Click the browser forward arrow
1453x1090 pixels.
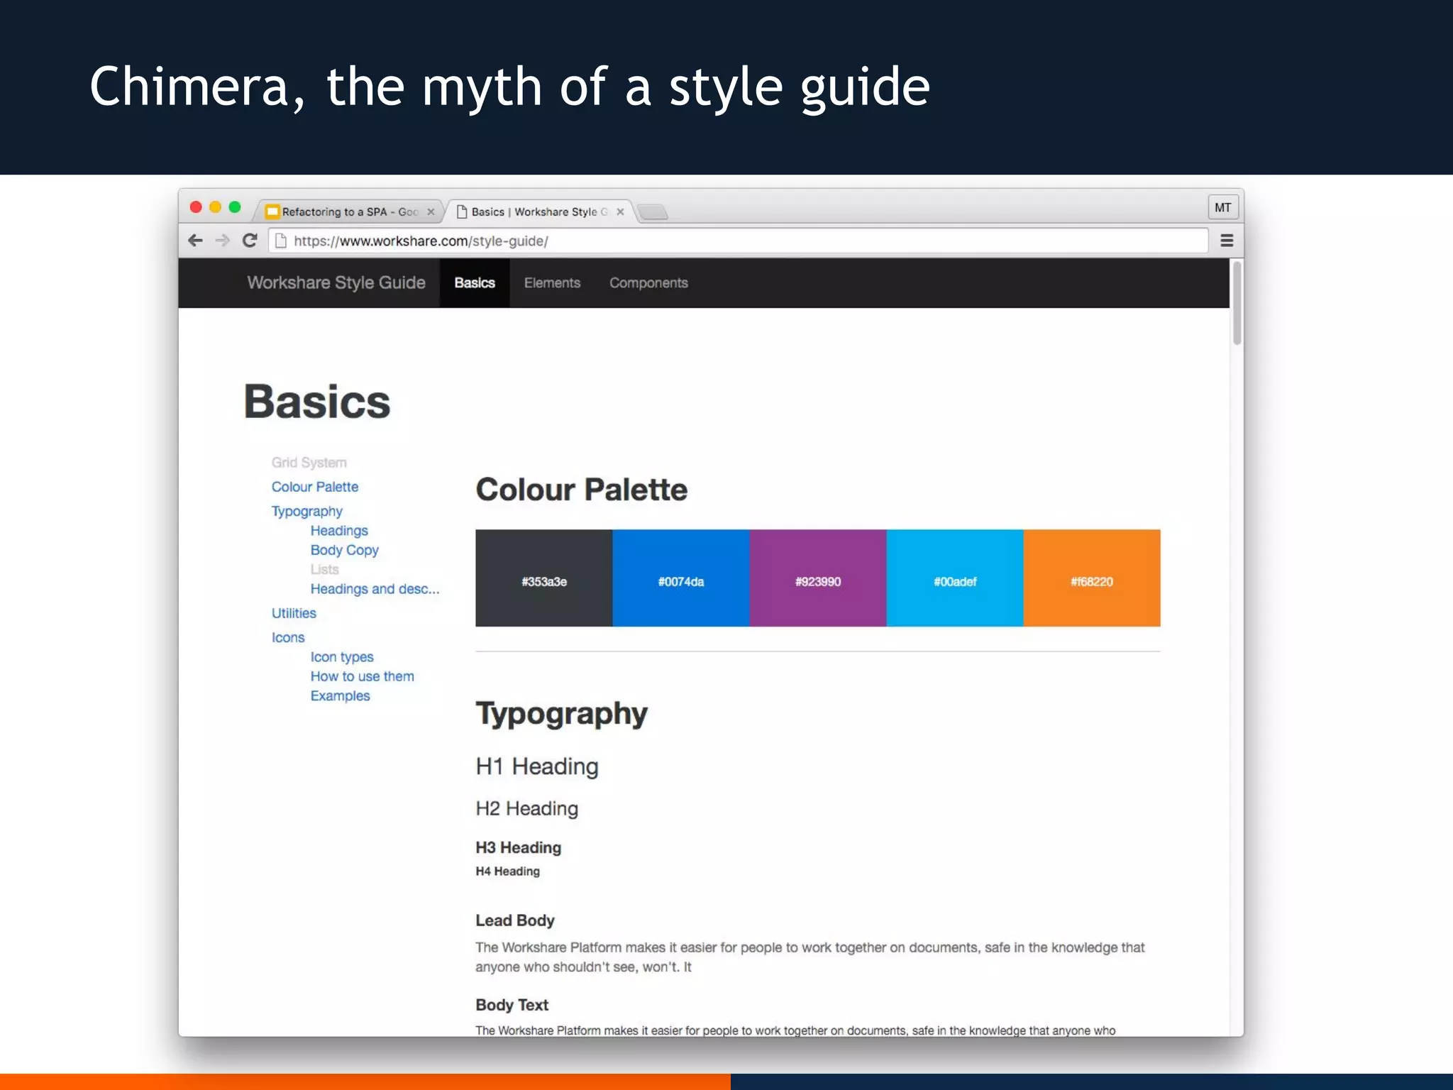coord(223,241)
